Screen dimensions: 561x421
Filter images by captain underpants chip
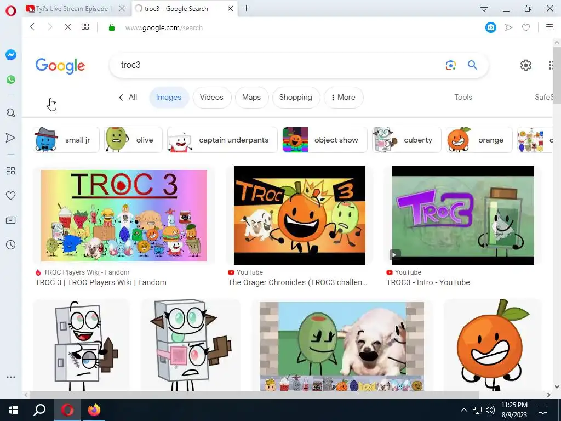coord(222,140)
